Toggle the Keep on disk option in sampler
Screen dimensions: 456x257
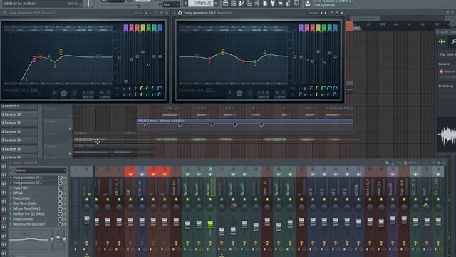pos(441,71)
